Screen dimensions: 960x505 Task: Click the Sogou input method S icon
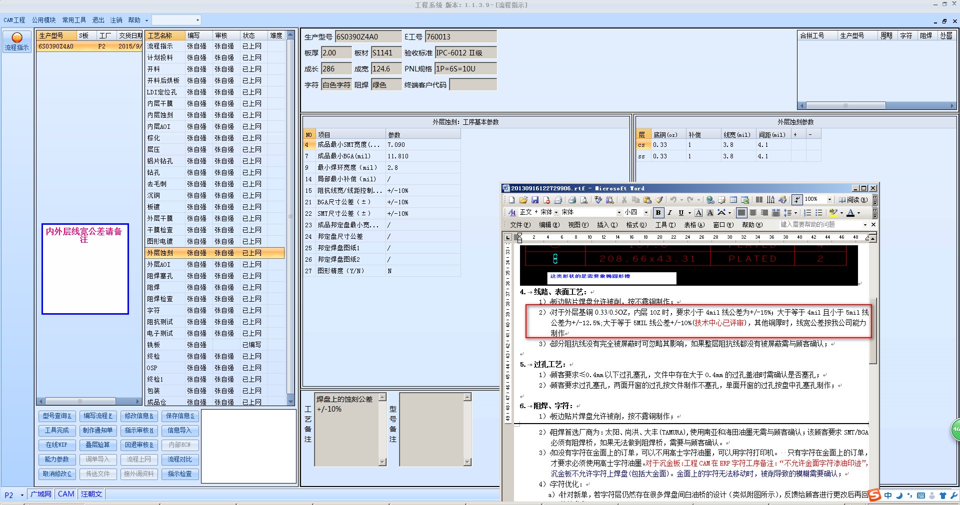click(x=874, y=495)
